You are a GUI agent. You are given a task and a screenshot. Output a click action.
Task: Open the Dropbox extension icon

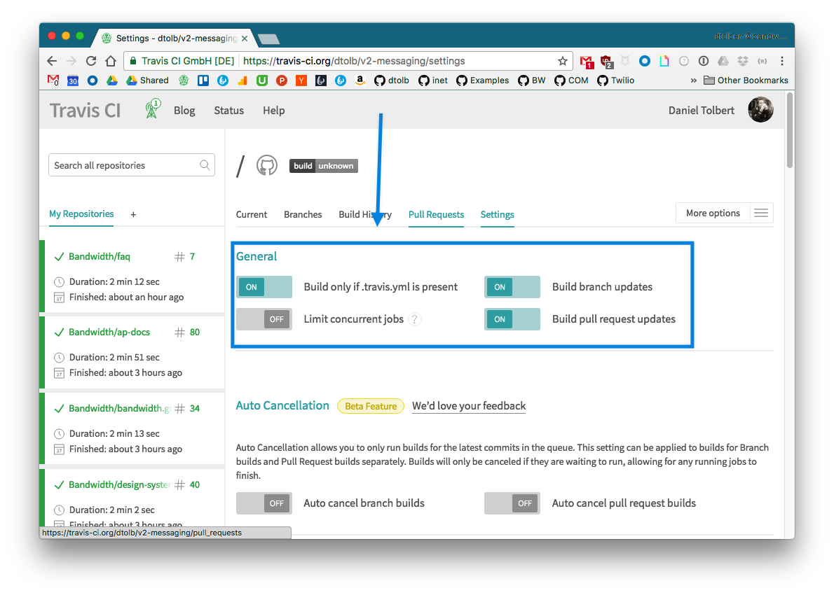742,61
